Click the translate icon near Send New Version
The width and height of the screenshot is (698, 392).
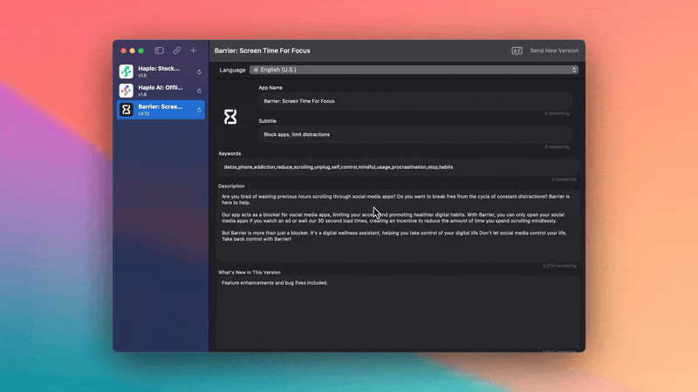[517, 51]
